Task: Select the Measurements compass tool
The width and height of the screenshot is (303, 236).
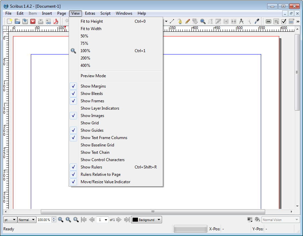Action: tap(241, 21)
